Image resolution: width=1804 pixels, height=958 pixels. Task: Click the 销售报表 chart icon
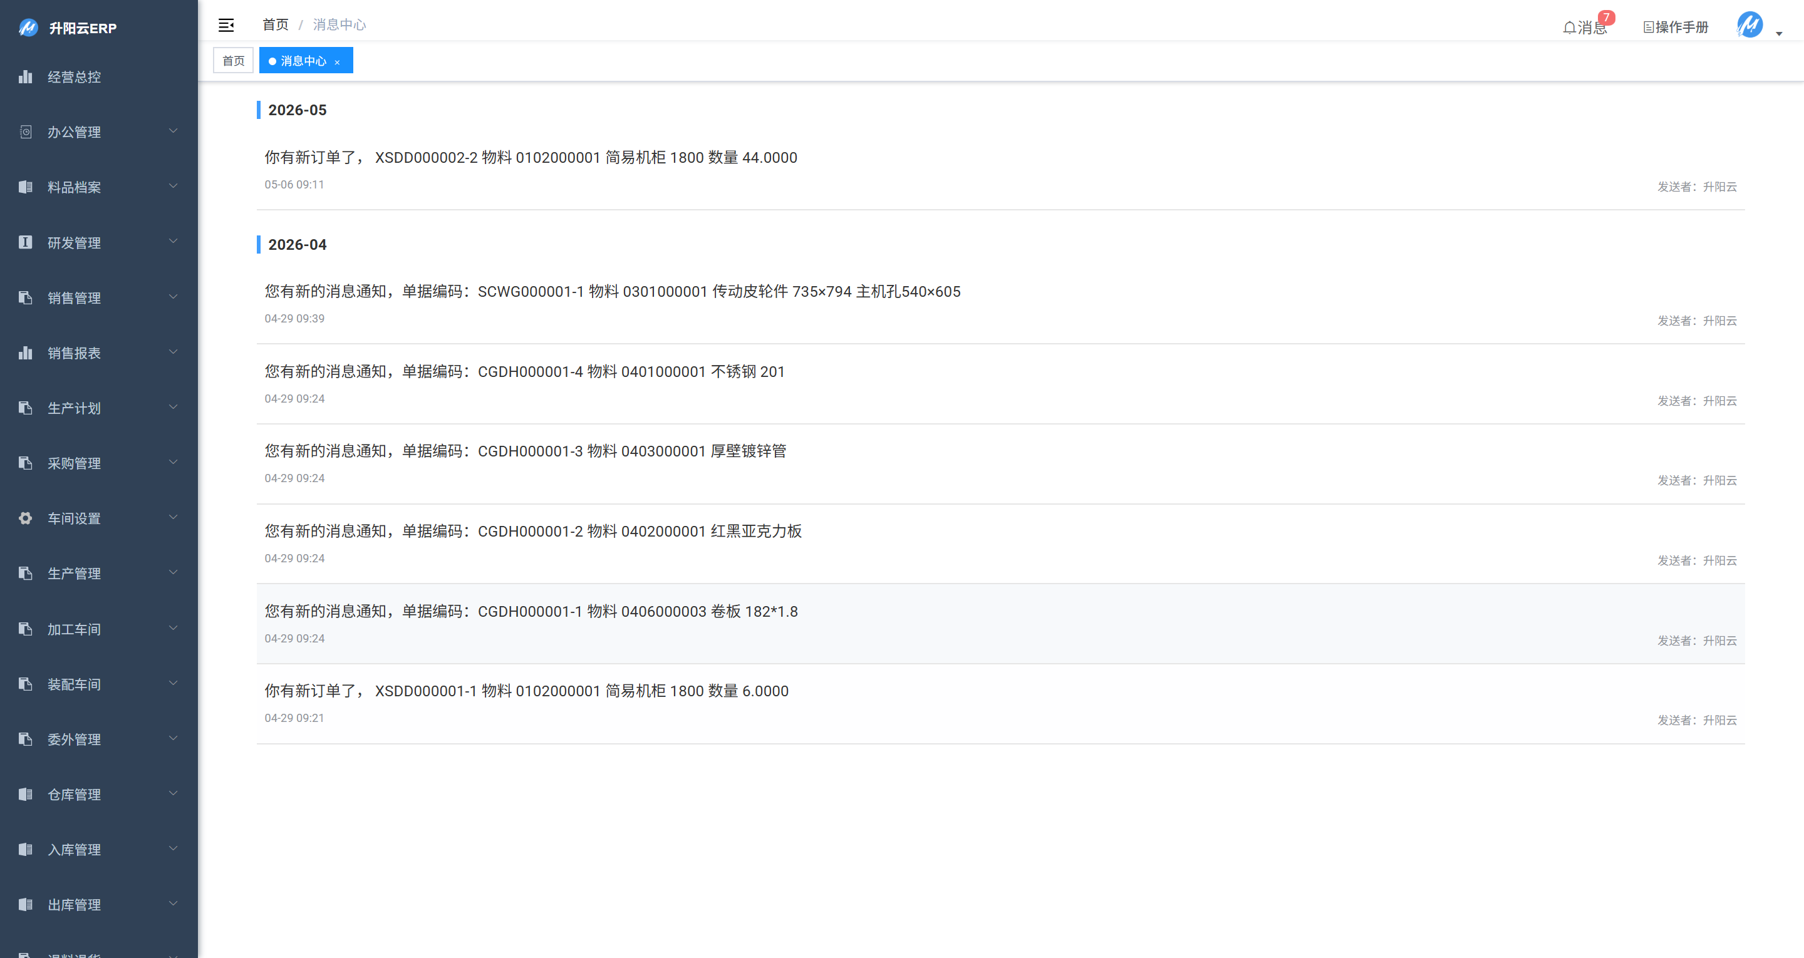click(25, 353)
